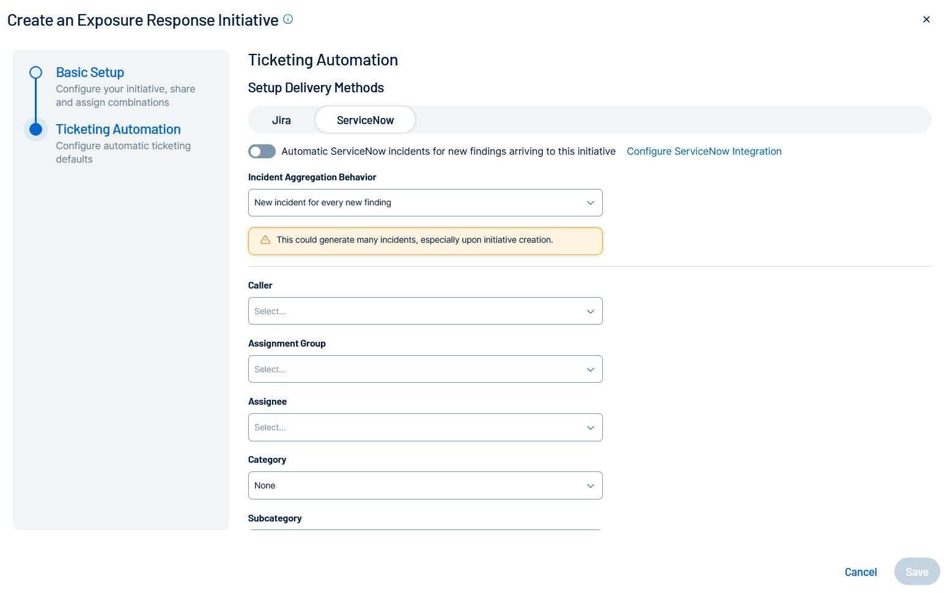Viewport: 947px width, 593px height.
Task: Select the ServiceNow delivery tab
Action: point(365,120)
